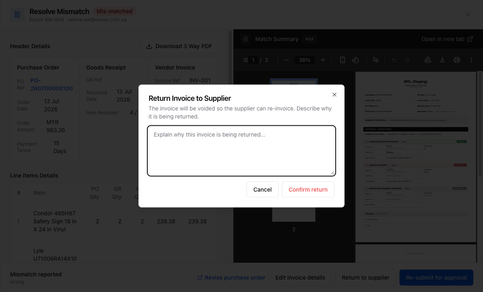Click Revise purchase order link

[231, 278]
